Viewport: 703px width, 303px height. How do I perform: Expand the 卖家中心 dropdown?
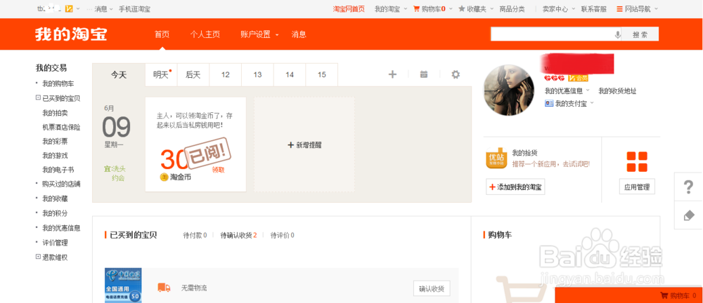click(x=574, y=9)
